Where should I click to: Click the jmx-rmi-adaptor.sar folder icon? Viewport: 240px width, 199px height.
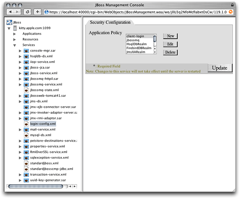coord(26,118)
